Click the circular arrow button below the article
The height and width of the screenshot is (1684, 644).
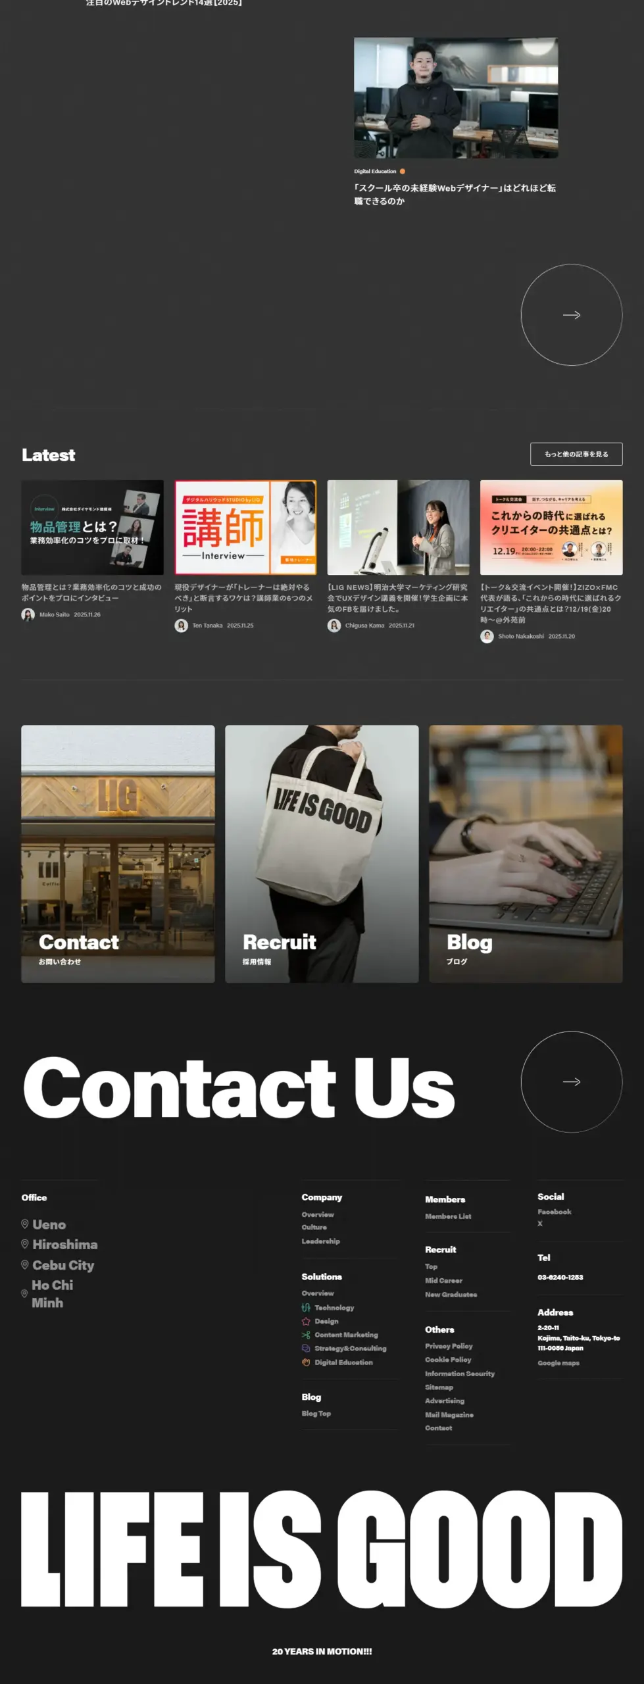tap(571, 315)
